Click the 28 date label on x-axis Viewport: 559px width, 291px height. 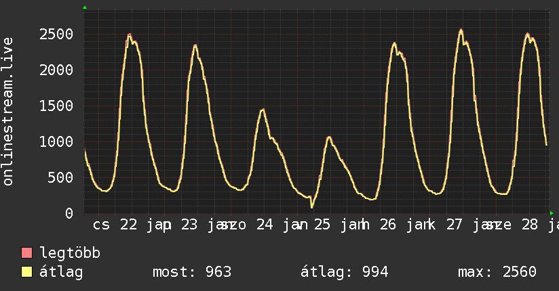coord(530,225)
